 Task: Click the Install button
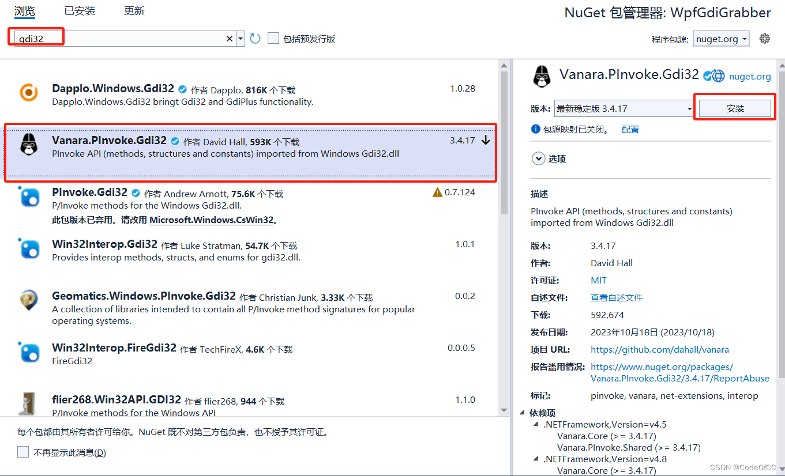click(x=735, y=108)
